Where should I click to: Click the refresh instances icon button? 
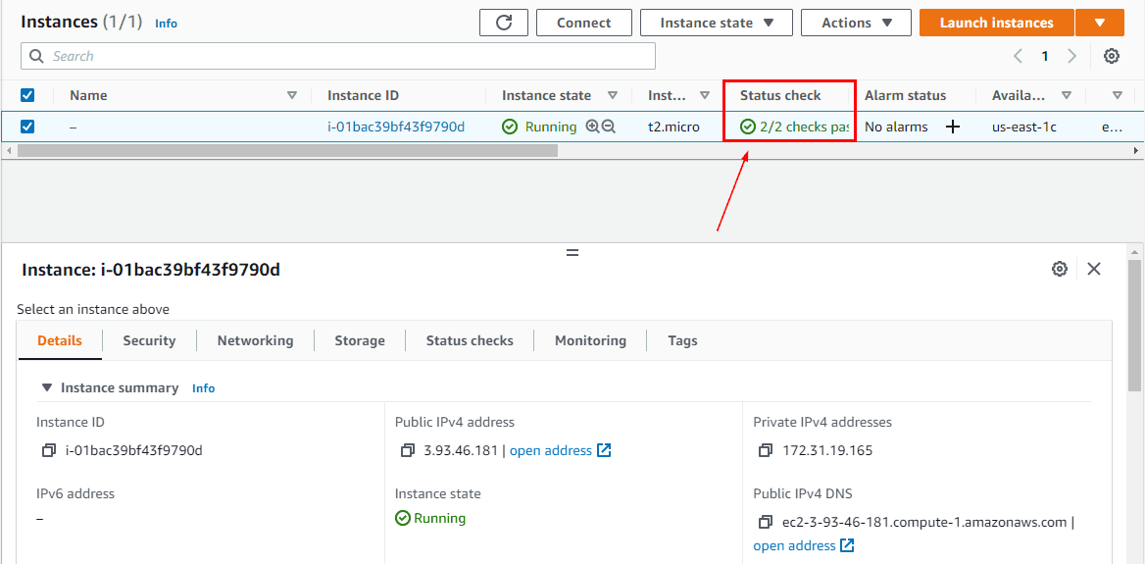tap(504, 23)
